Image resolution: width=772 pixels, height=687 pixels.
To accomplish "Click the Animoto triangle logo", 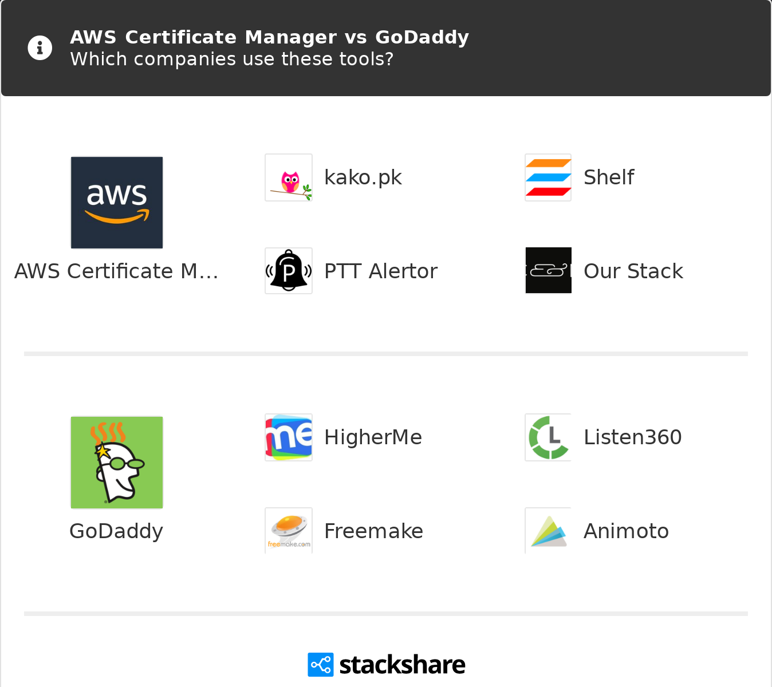I will 548,531.
